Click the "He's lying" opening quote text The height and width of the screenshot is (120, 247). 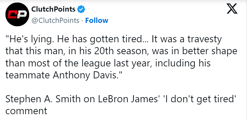tap(29, 40)
